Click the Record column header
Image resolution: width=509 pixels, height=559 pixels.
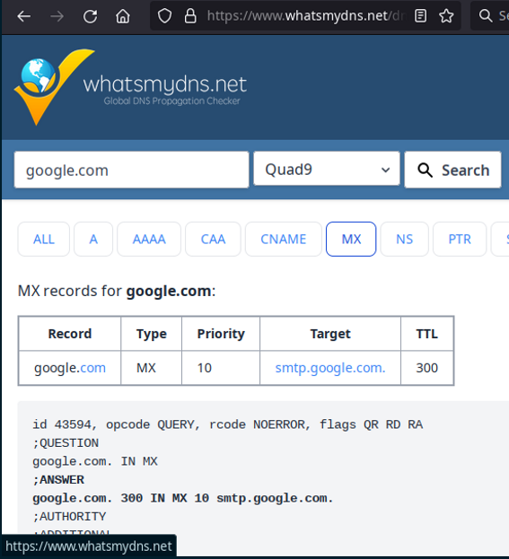point(70,334)
